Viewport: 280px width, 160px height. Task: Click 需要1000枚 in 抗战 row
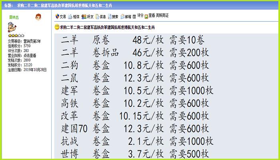point(192,142)
